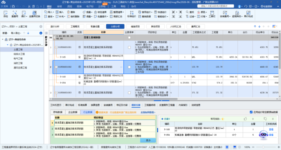Screen dimensions: 281x150
Task: Click the 锁定清单 lock list icon
Action: click(x=100, y=12)
